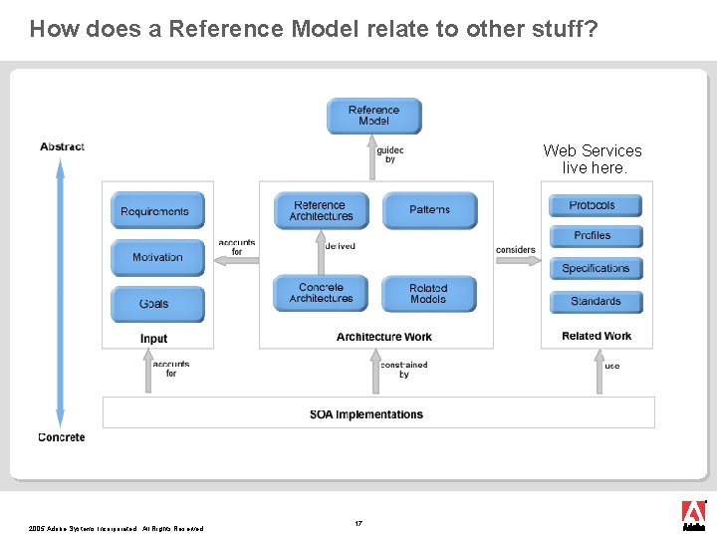Image resolution: width=717 pixels, height=538 pixels.
Task: Click the Motivation box
Action: click(157, 258)
